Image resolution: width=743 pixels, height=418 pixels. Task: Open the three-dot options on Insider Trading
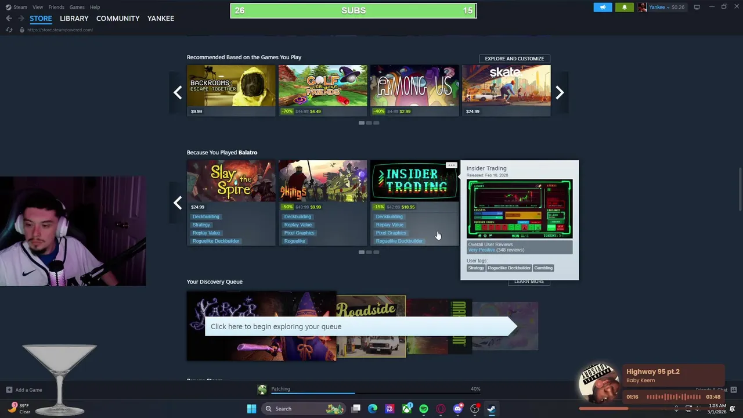point(452,165)
